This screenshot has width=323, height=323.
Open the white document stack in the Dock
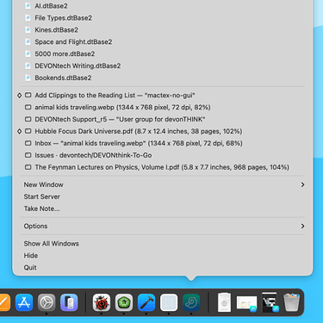coord(224,302)
